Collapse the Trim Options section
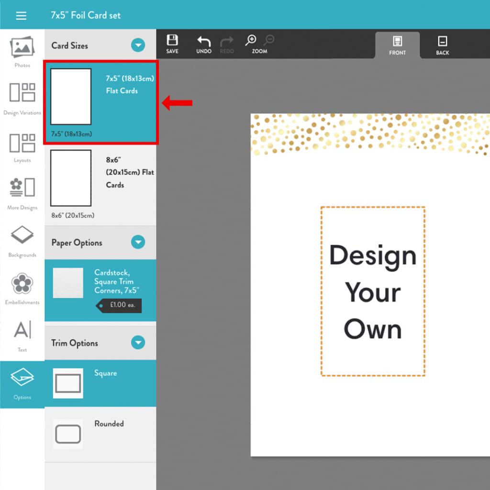The image size is (490, 490). point(138,343)
